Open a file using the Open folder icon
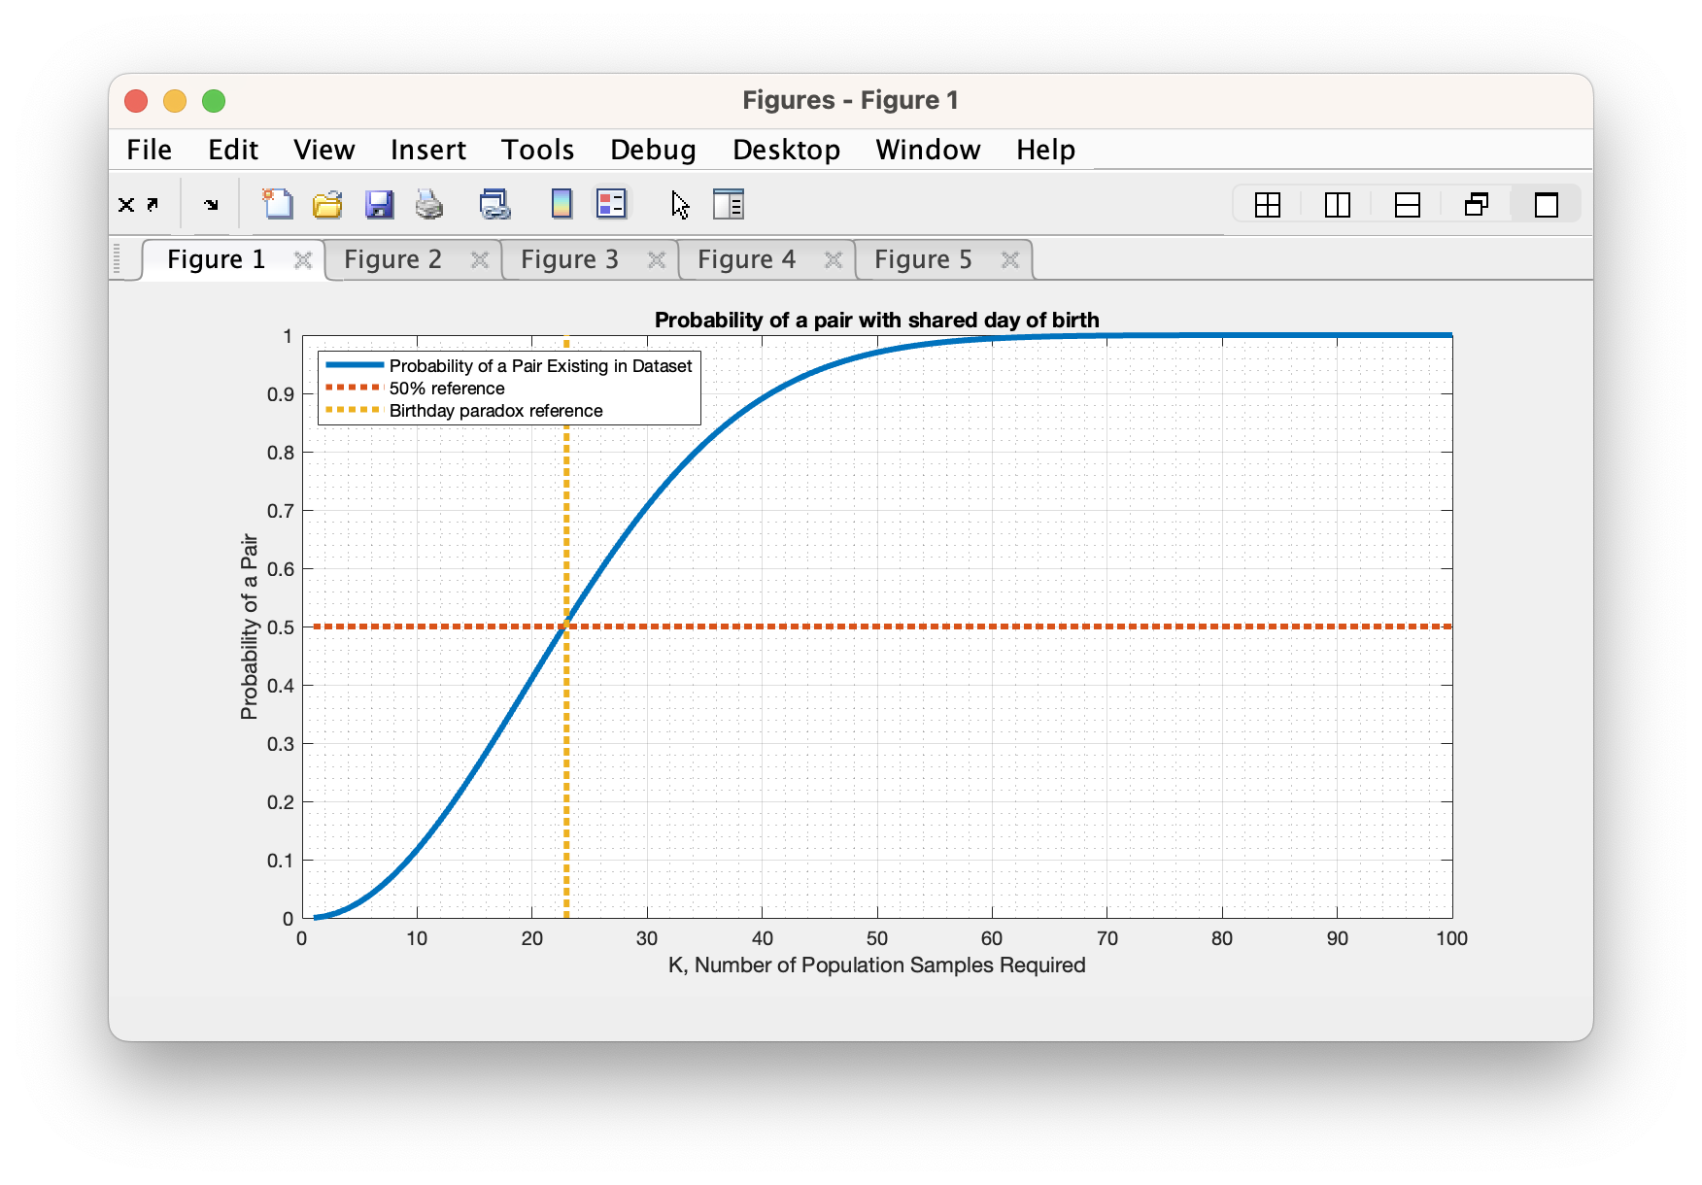The image size is (1702, 1185). pyautogui.click(x=328, y=204)
